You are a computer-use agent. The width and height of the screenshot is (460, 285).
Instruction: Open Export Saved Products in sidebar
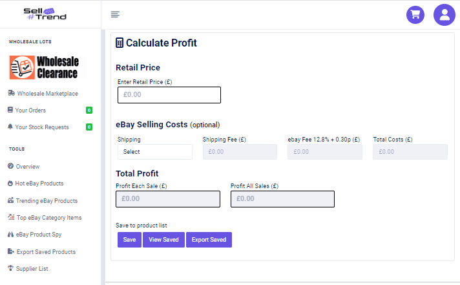(x=45, y=251)
